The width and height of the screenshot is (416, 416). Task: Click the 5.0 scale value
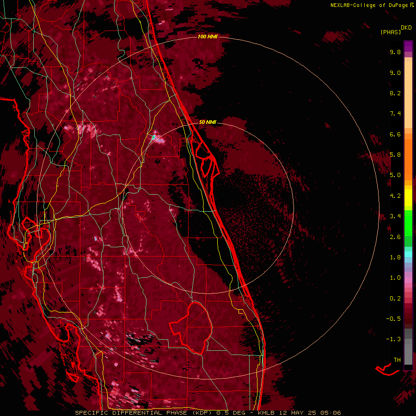pyautogui.click(x=395, y=175)
